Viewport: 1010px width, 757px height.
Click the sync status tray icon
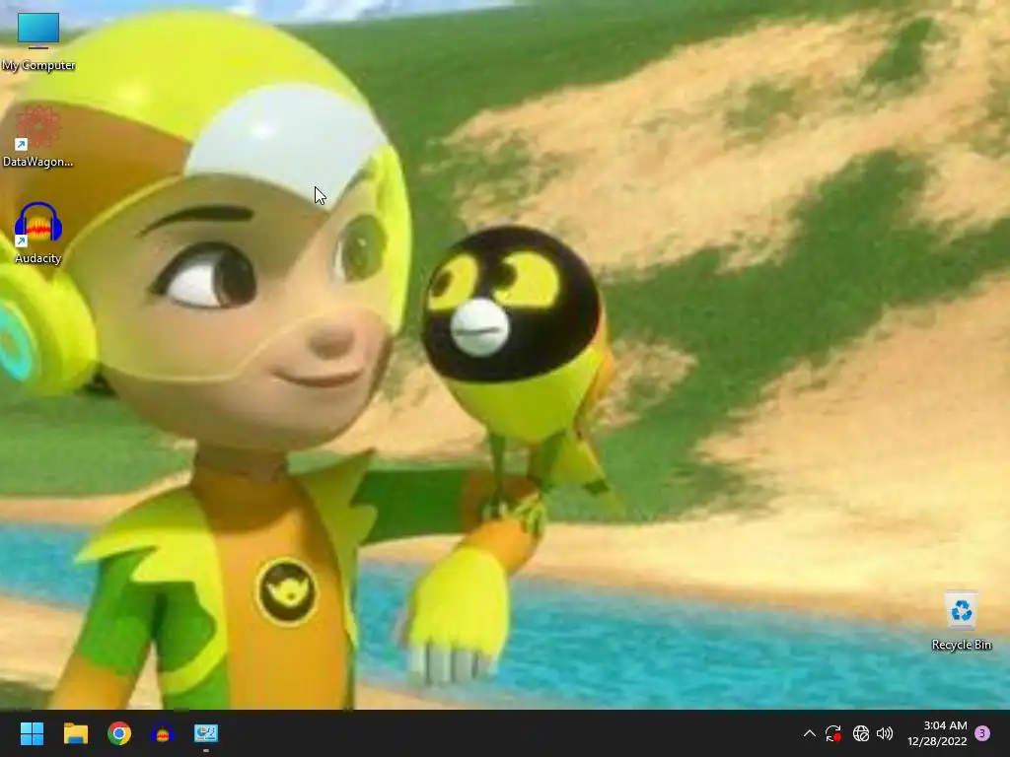tap(832, 733)
